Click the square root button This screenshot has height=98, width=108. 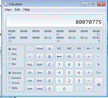coord(99,57)
